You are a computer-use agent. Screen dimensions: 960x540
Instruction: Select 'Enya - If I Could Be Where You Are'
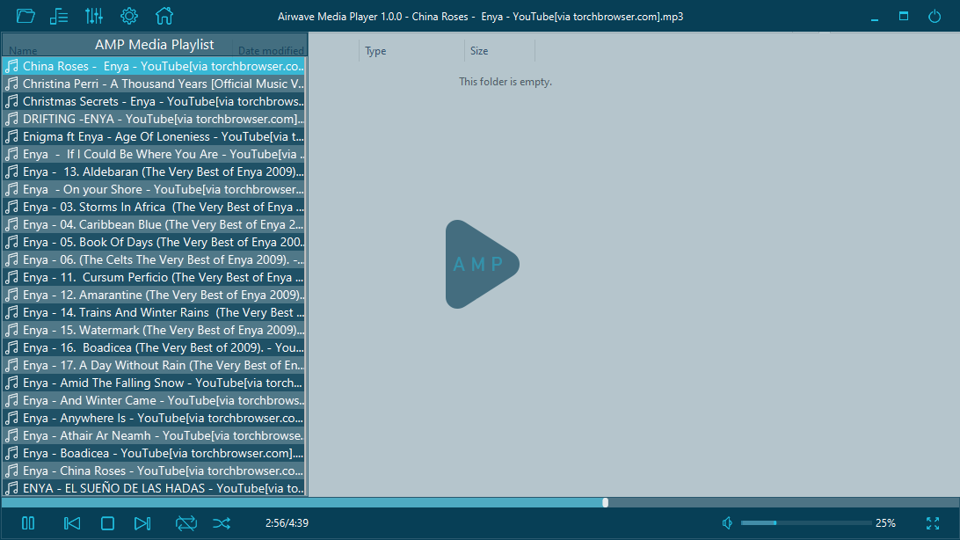coord(155,154)
